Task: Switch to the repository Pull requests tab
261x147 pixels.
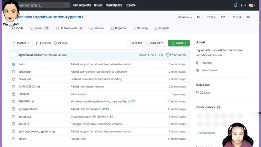Action: (69, 28)
